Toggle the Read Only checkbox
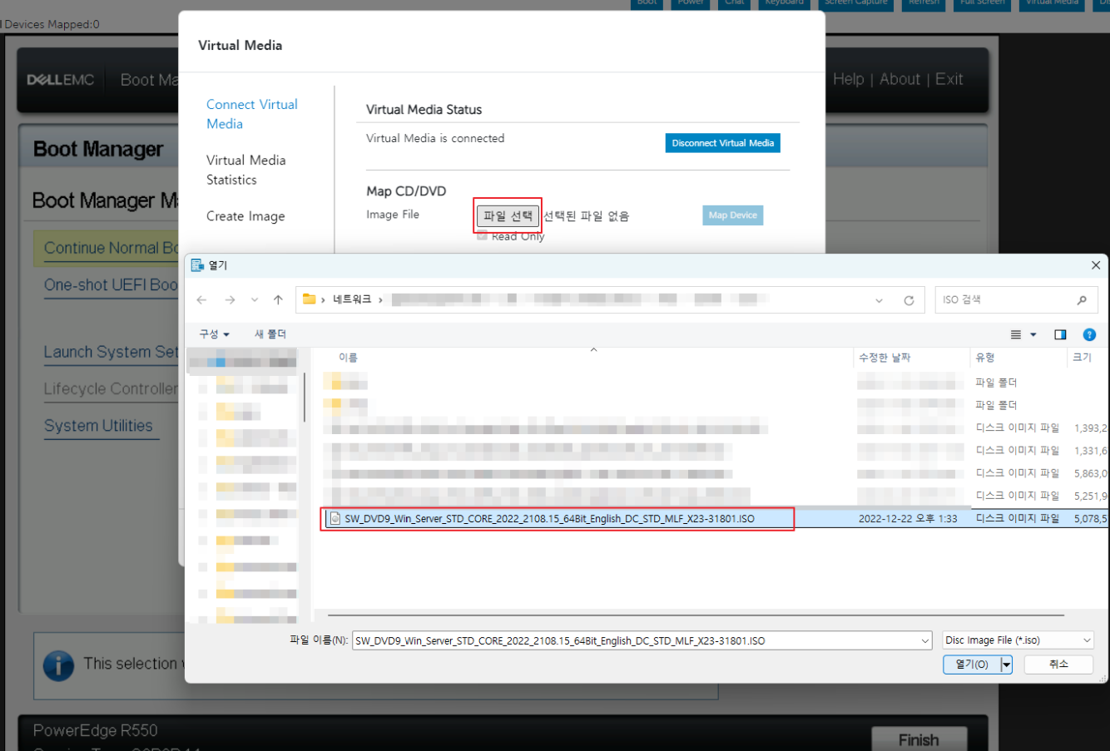The width and height of the screenshot is (1110, 751). click(x=482, y=236)
